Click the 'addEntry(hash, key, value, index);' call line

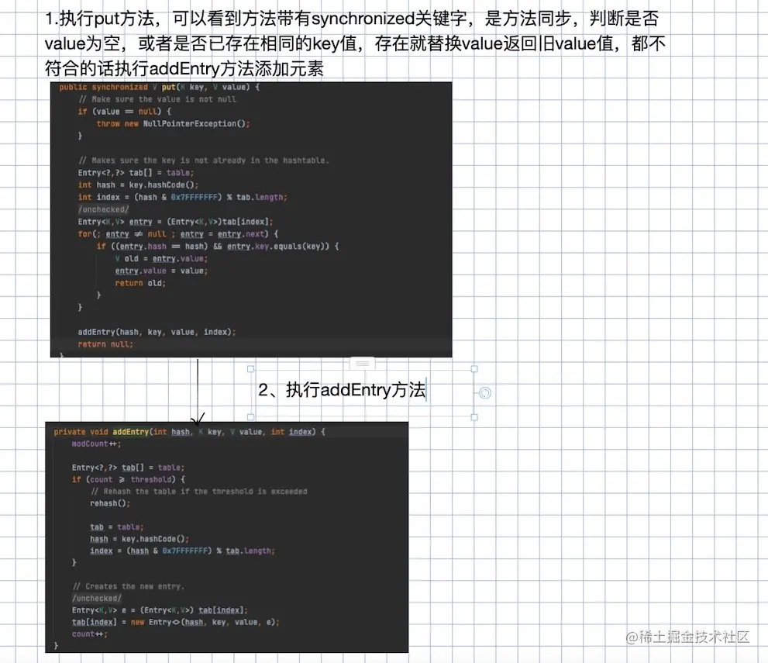tap(157, 332)
